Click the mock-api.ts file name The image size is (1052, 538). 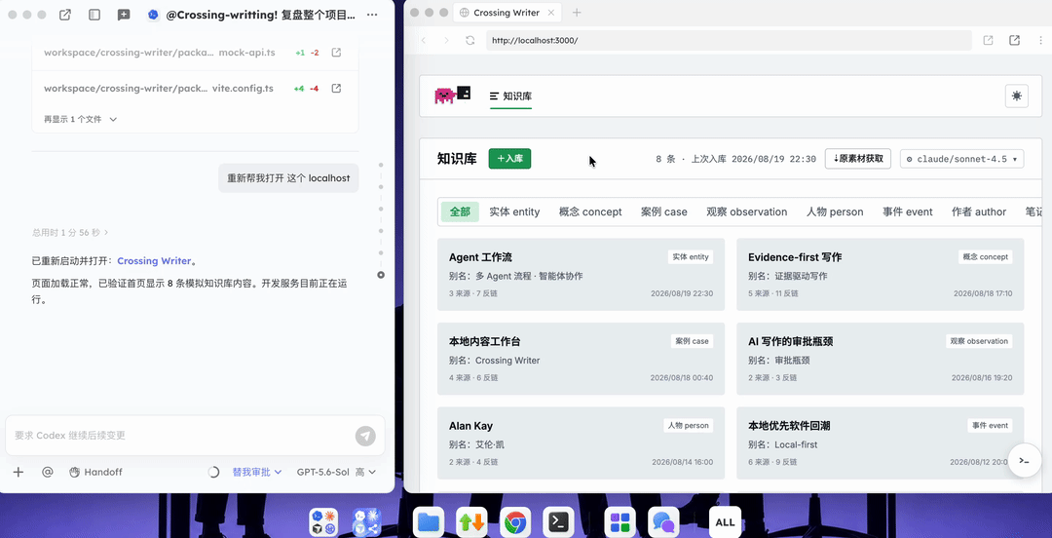(246, 53)
